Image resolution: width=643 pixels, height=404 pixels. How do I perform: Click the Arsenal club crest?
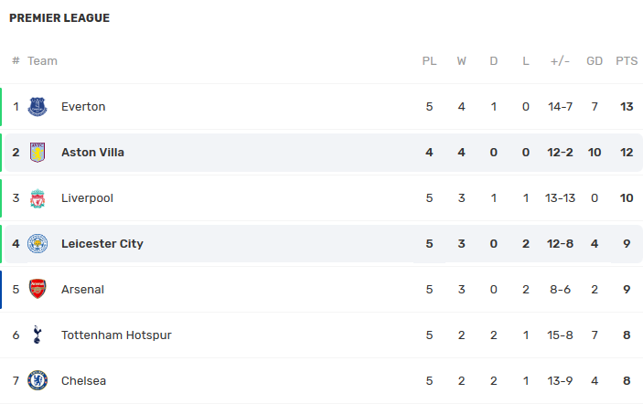pyautogui.click(x=38, y=290)
